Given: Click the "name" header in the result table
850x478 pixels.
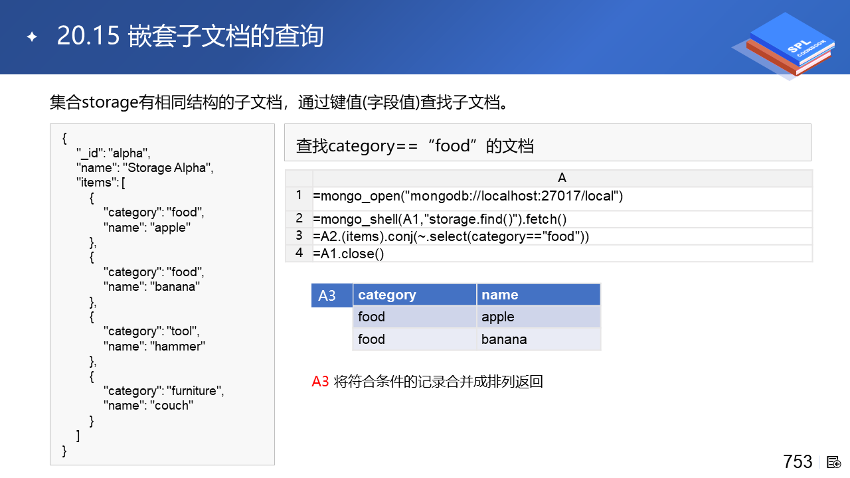Looking at the screenshot, I should coord(539,295).
